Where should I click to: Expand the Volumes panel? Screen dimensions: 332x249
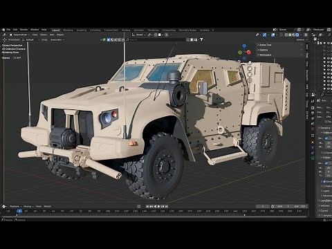click(x=324, y=205)
